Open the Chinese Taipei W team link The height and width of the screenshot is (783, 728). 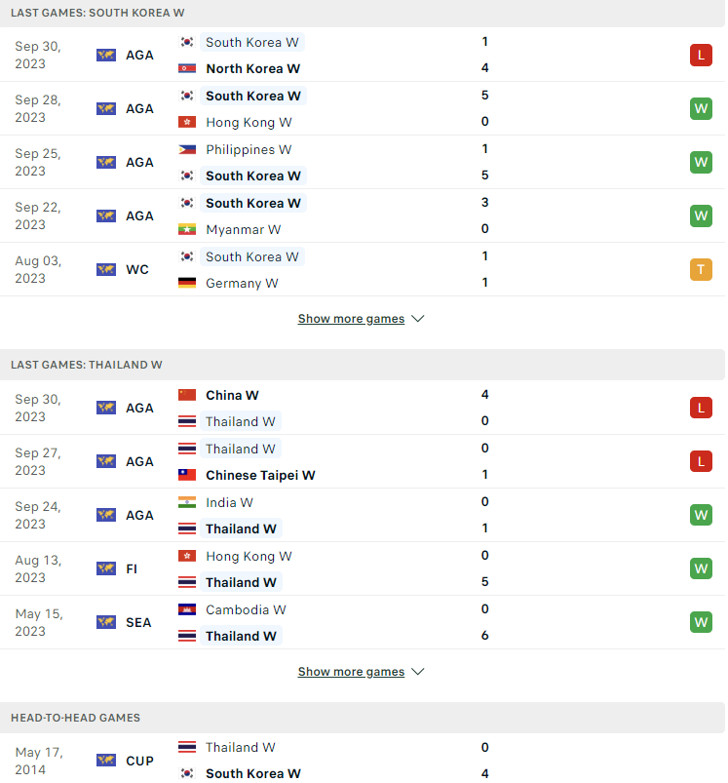click(260, 476)
